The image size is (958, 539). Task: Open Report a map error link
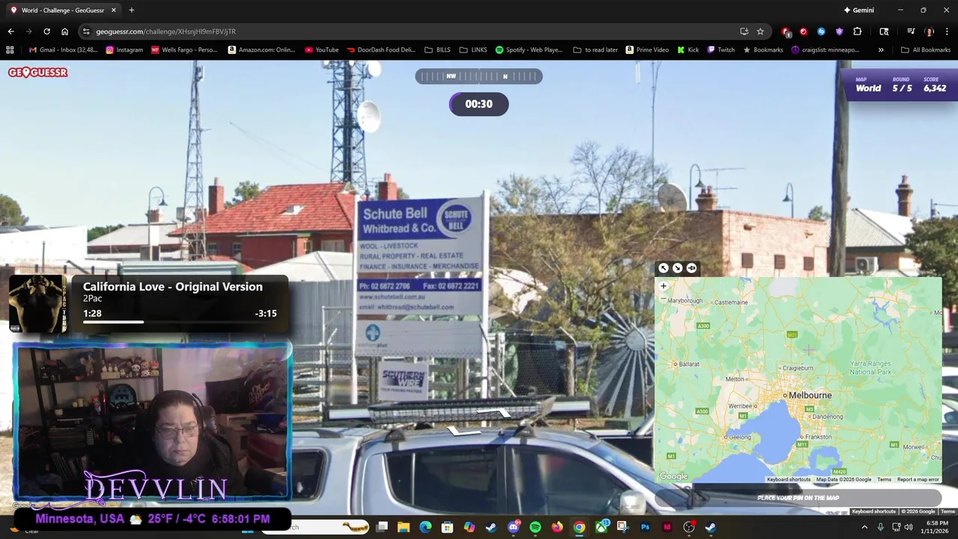918,479
